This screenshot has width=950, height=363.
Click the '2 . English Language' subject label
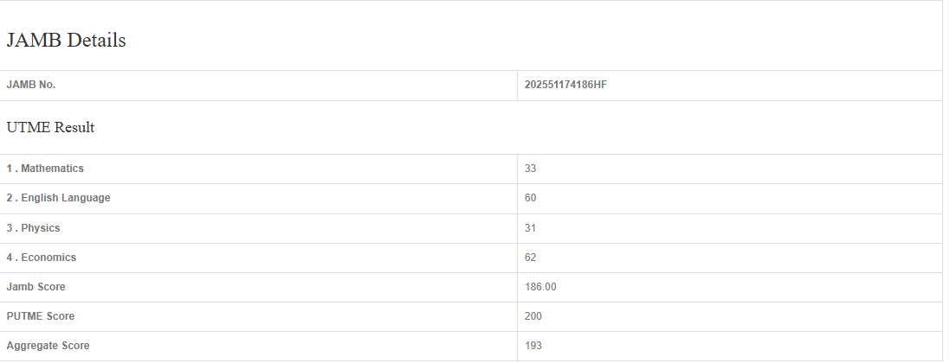click(x=58, y=198)
